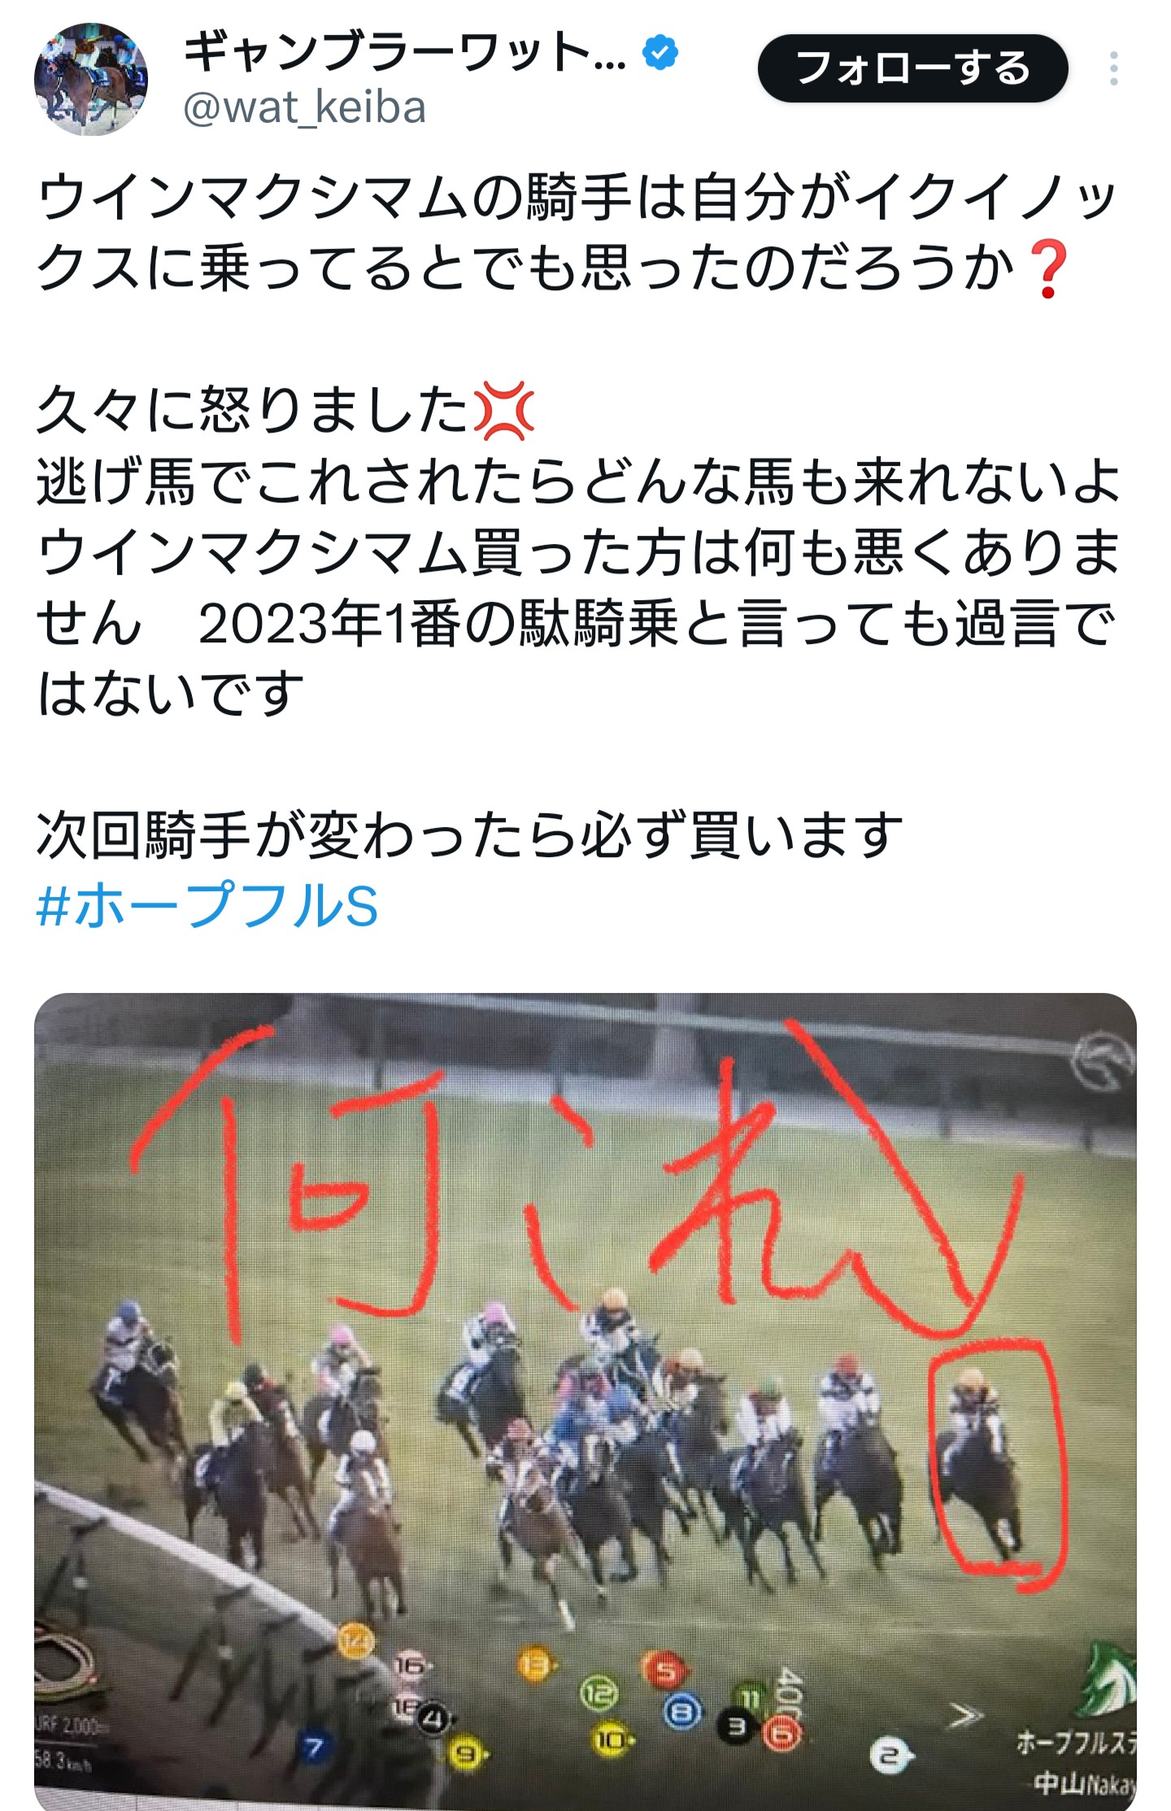Screen dimensions: 1171x1811
Task: Open the ギャンブラーワット display name profile
Action: [x=404, y=53]
